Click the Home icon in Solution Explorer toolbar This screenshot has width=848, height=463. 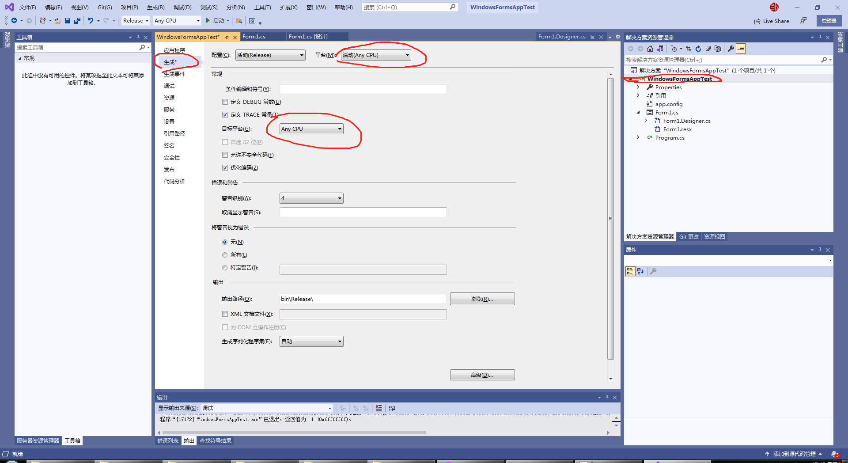650,49
